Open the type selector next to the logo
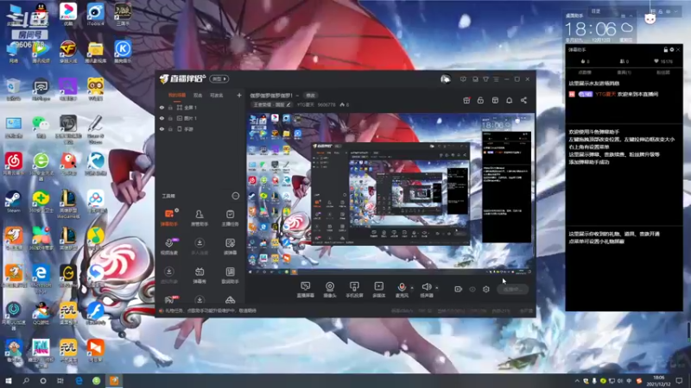 tap(219, 79)
